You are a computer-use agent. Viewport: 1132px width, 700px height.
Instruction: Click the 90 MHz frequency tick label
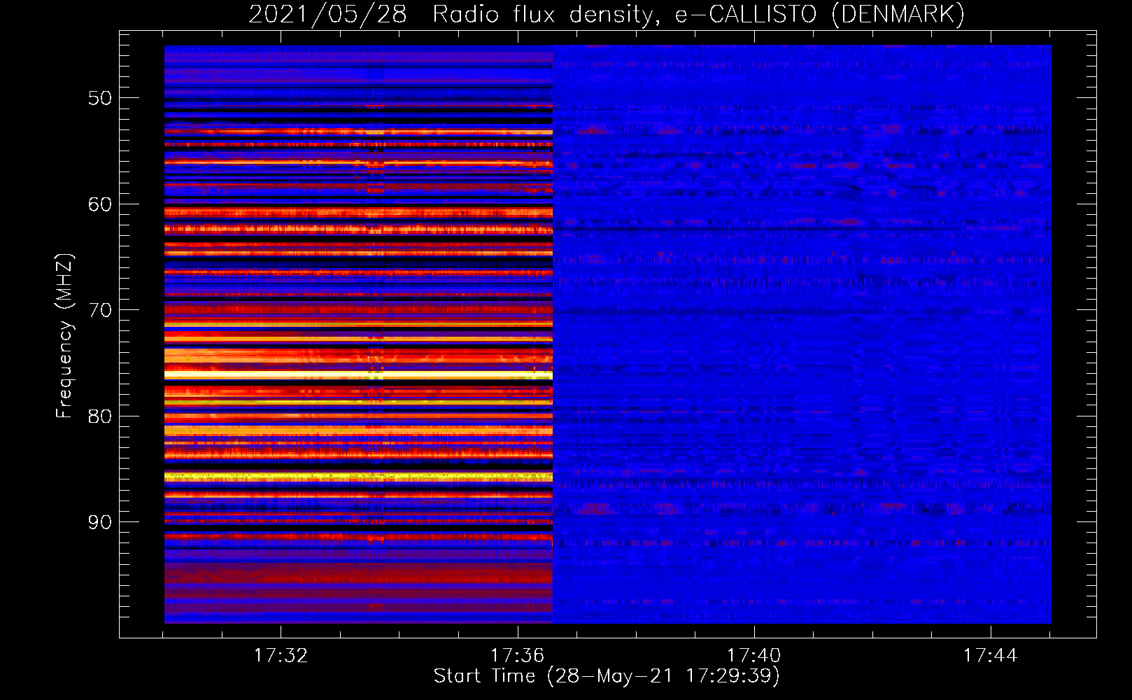tap(100, 522)
